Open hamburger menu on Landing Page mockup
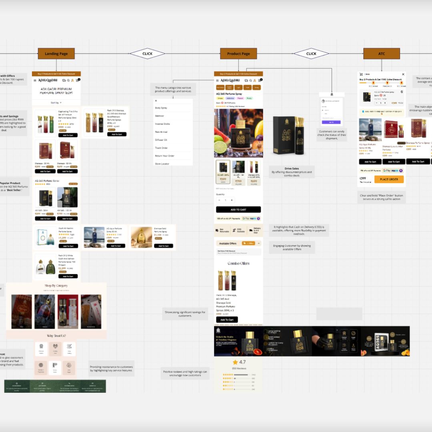The image size is (432, 432). pos(34,80)
